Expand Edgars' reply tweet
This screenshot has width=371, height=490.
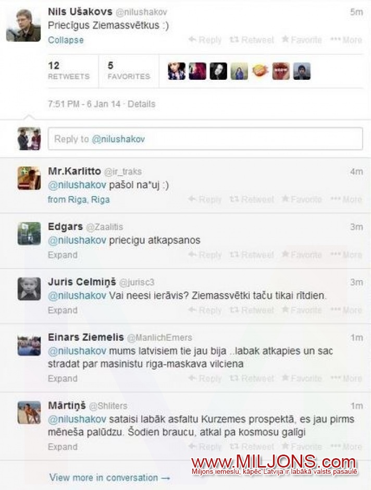[63, 255]
